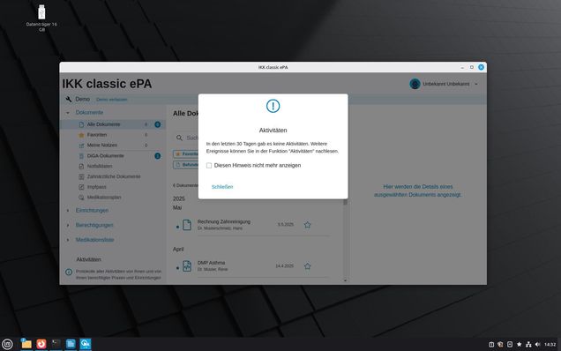Screen dimensions: 561x351
Task: Click the Befunde filter chip
Action: [x=186, y=165]
